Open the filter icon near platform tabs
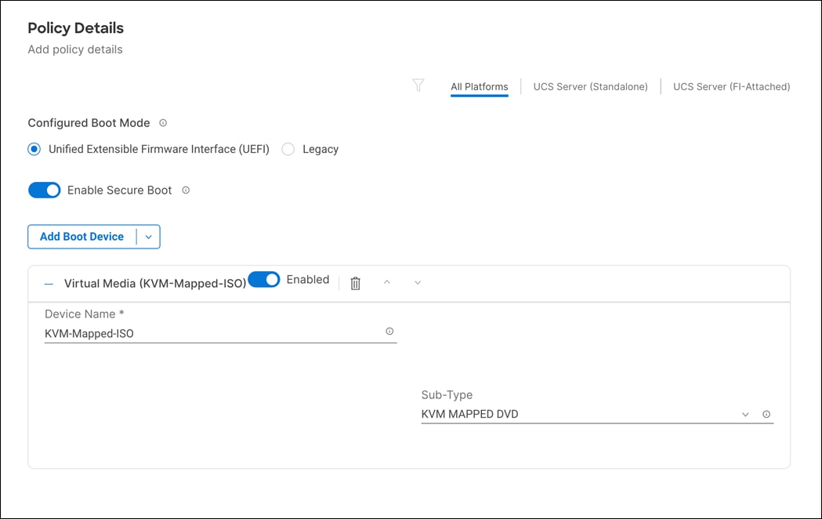Viewport: 822px width, 519px height. pyautogui.click(x=418, y=85)
